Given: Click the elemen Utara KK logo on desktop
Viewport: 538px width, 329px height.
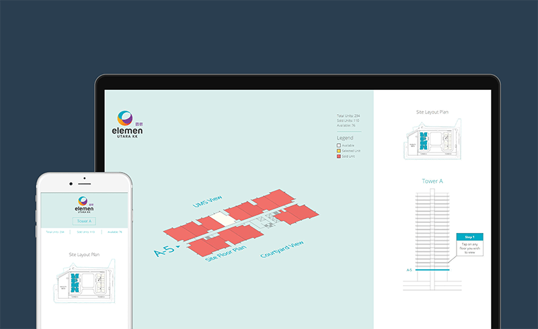Looking at the screenshot, I should (x=127, y=124).
